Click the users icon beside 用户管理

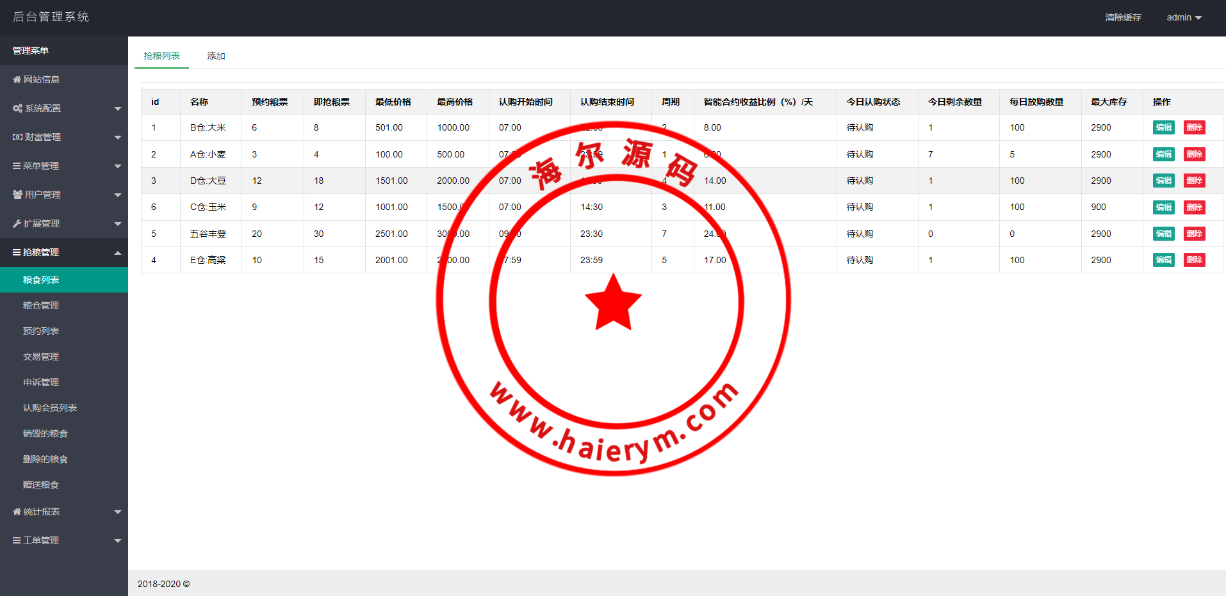click(x=17, y=195)
